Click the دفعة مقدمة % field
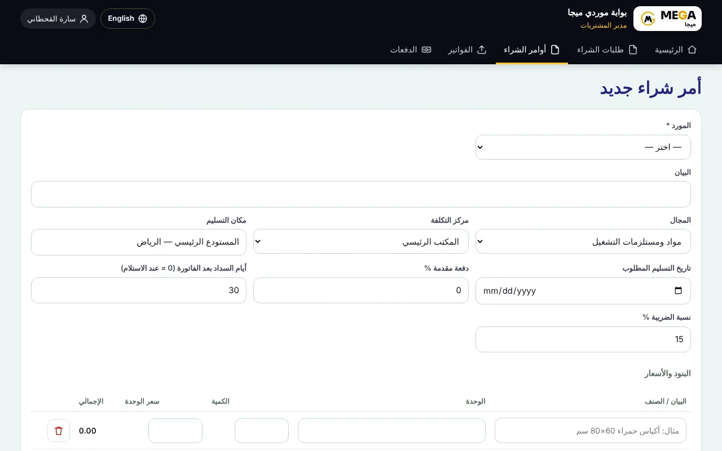This screenshot has width=722, height=451. coord(361,290)
